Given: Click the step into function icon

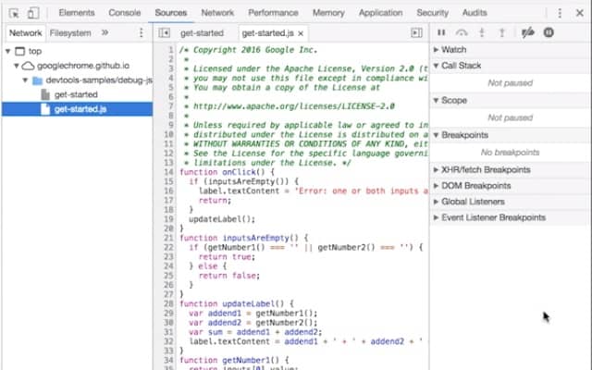Looking at the screenshot, I should coord(482,33).
